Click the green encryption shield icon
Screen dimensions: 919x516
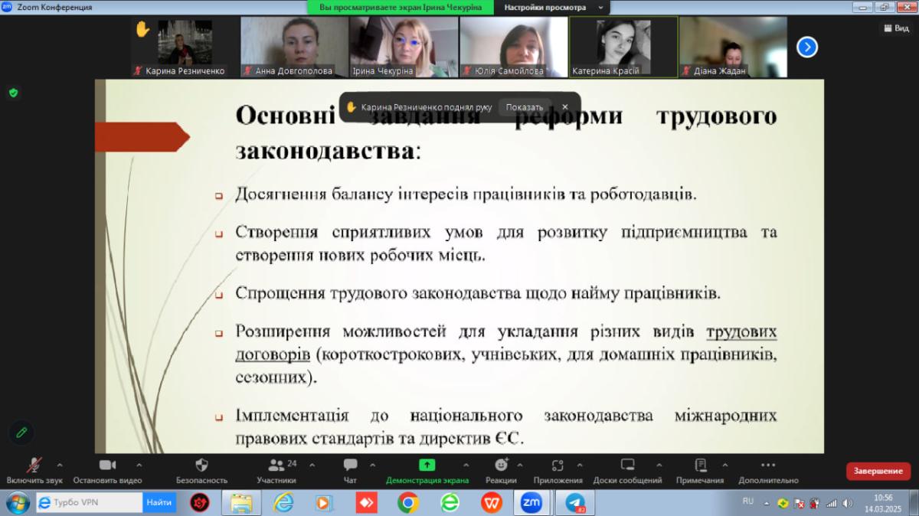click(13, 93)
